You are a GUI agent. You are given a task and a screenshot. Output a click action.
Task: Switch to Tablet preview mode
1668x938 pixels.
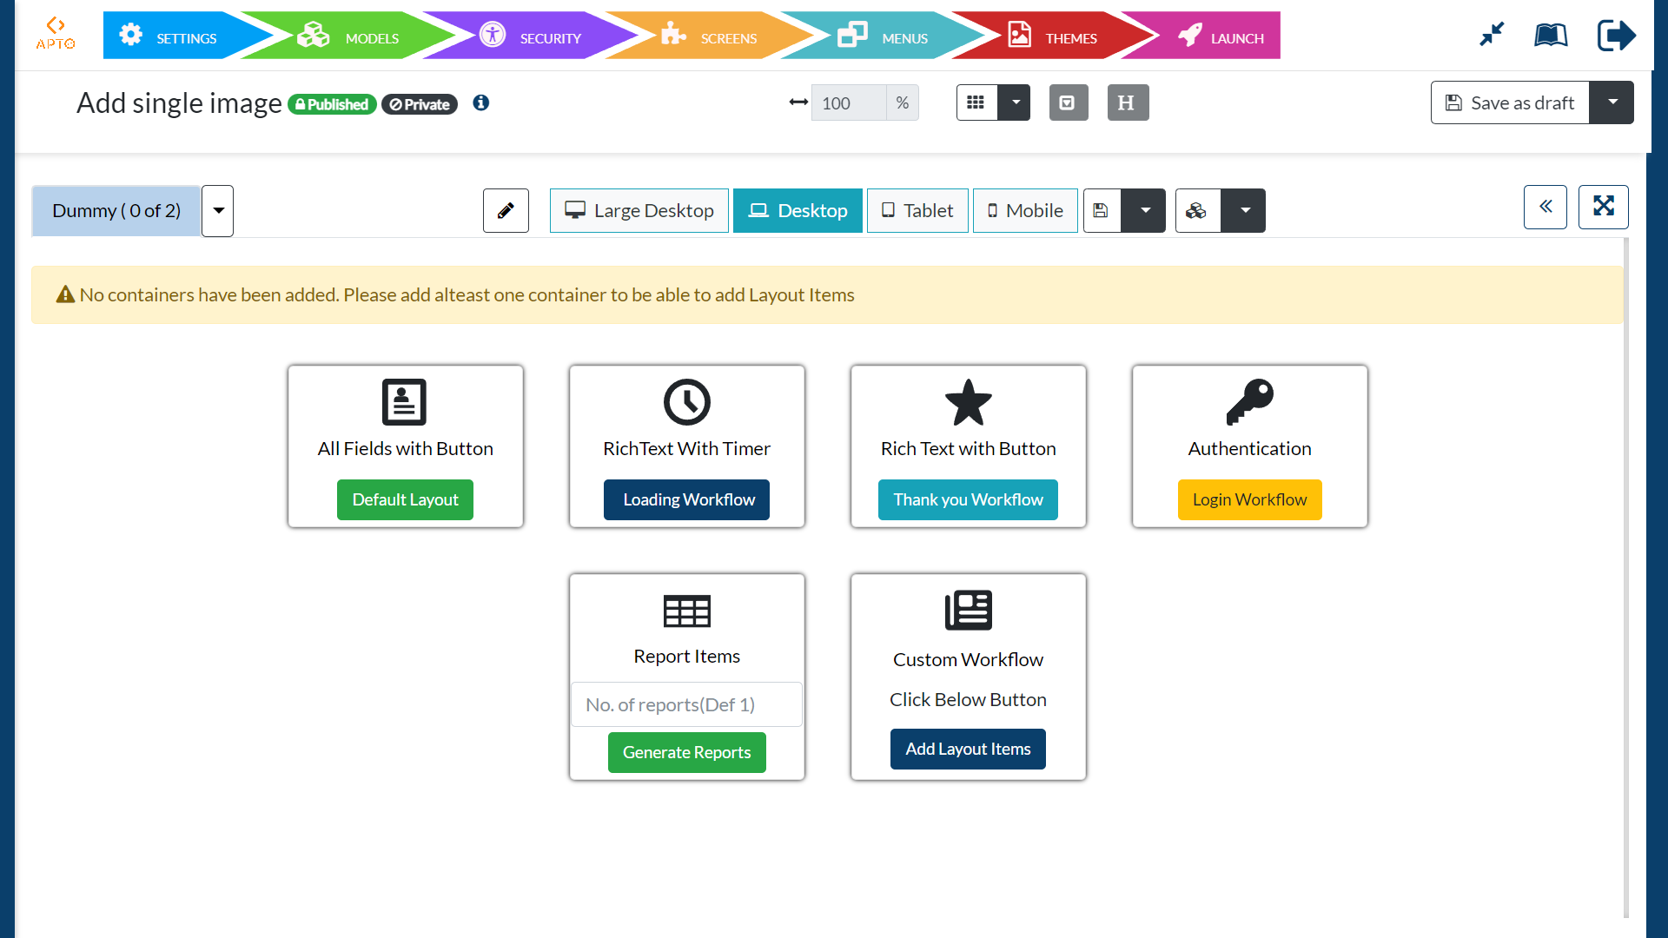point(917,210)
